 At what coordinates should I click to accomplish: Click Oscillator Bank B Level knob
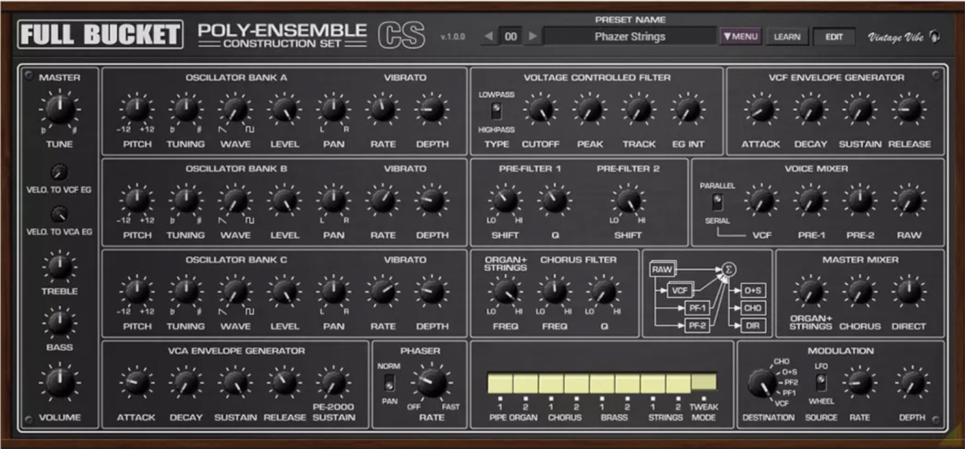(284, 200)
